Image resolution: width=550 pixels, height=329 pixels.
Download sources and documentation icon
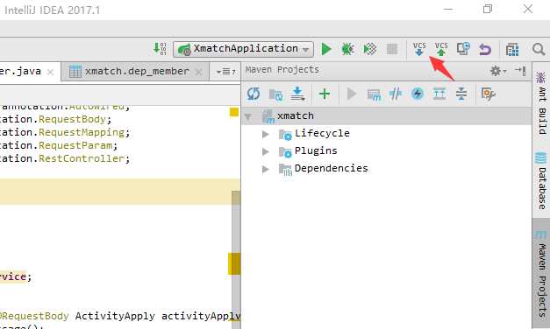coord(297,94)
